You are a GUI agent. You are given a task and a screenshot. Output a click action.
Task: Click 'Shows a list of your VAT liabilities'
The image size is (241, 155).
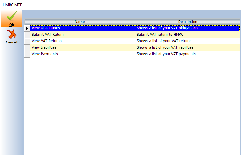pyautogui.click(x=165, y=47)
